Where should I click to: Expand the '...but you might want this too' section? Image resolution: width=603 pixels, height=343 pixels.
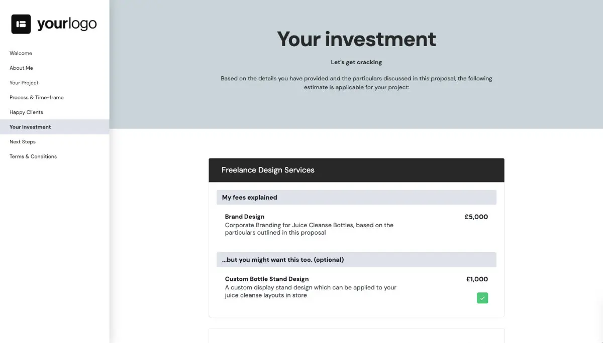click(x=356, y=259)
